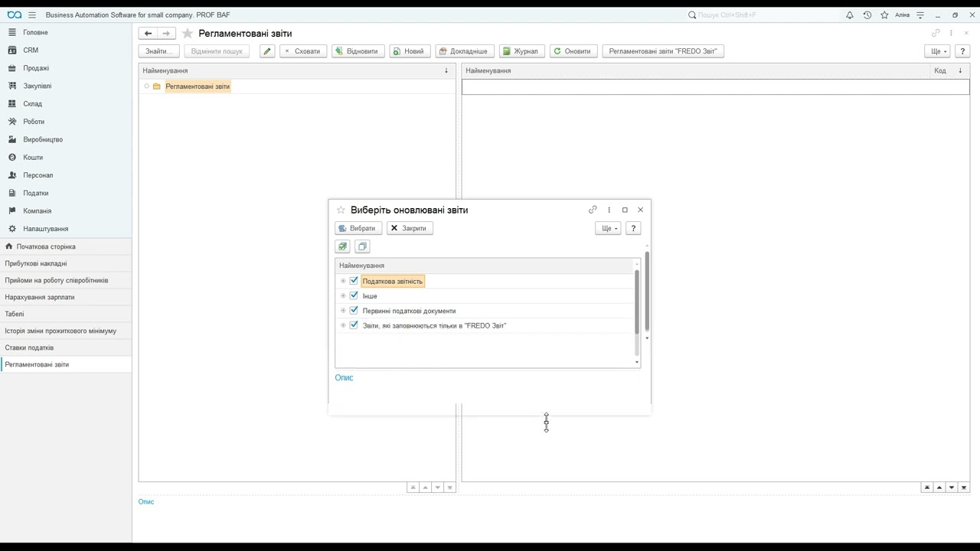Toggle checkbox for Інше
Viewport: 980px width, 551px height.
coord(354,295)
